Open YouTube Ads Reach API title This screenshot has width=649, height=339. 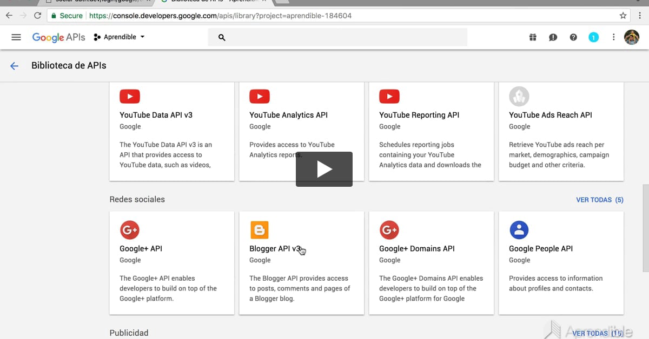pos(551,115)
